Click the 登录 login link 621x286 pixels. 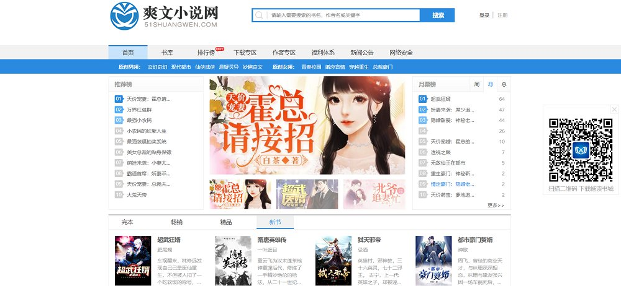[x=484, y=15]
